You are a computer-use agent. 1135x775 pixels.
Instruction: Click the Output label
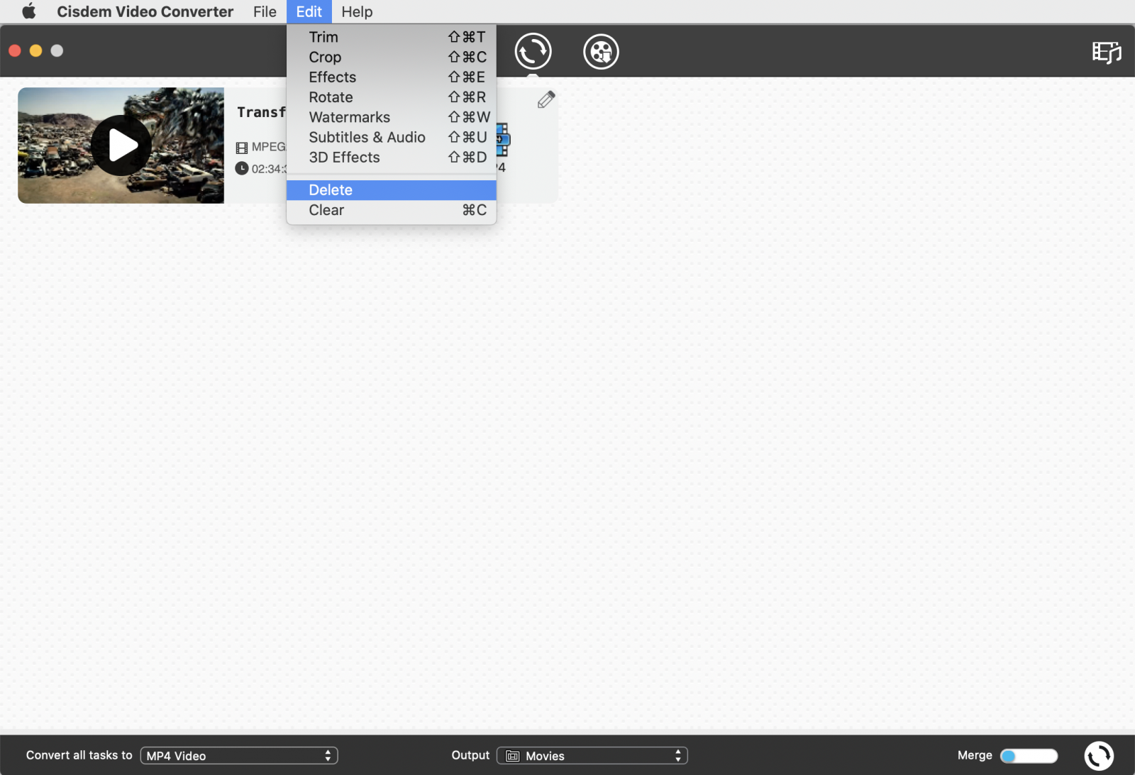tap(470, 755)
